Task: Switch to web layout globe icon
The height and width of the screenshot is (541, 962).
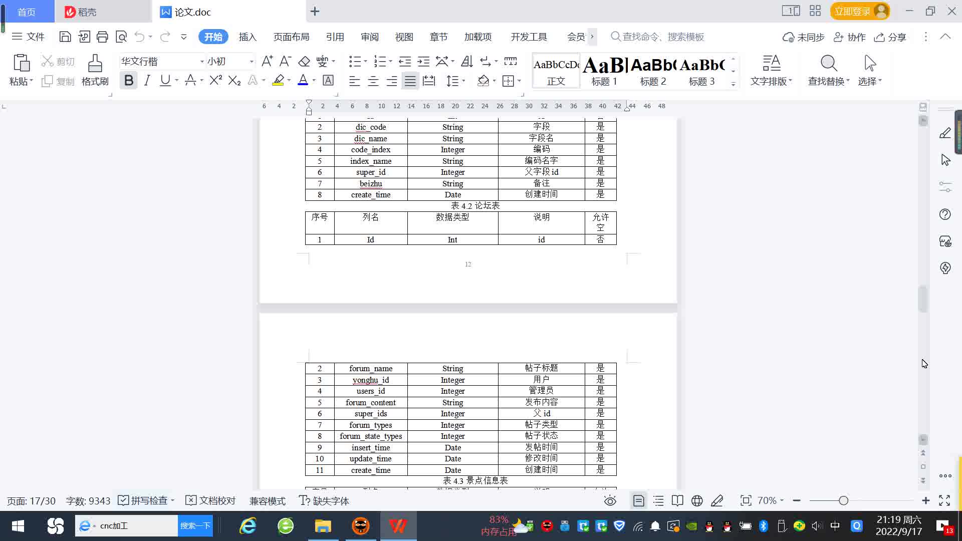Action: coord(697,501)
